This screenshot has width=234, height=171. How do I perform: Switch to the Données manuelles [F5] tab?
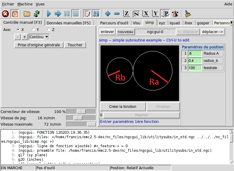point(68,23)
